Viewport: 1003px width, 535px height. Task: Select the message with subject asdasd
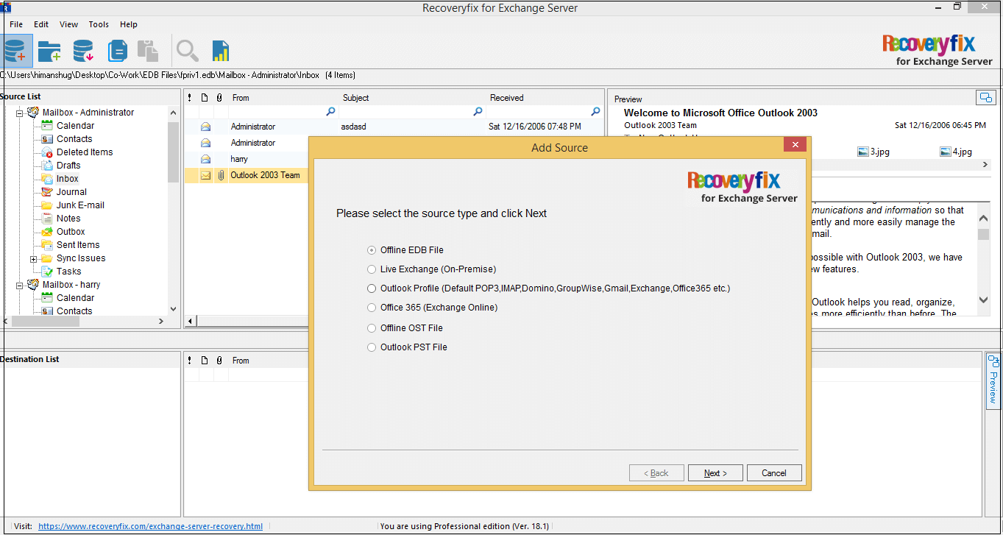[394, 127]
